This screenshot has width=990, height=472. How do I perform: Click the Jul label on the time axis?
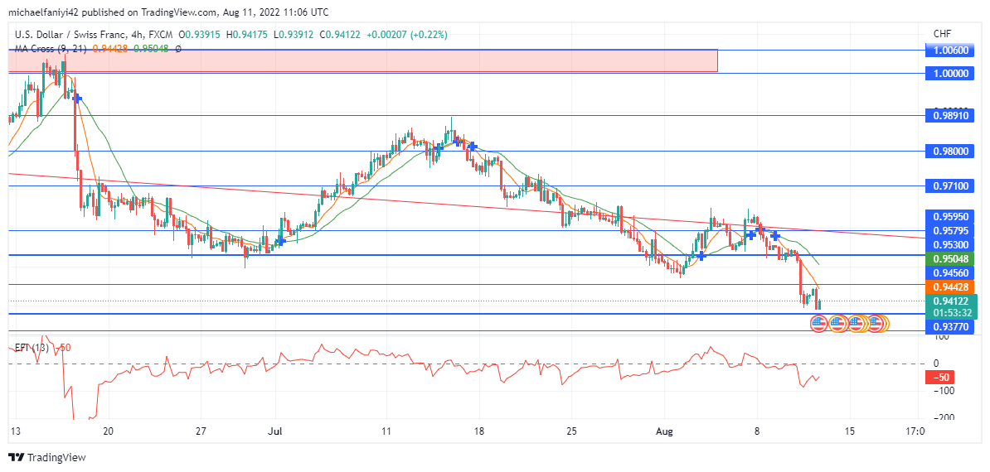(275, 431)
